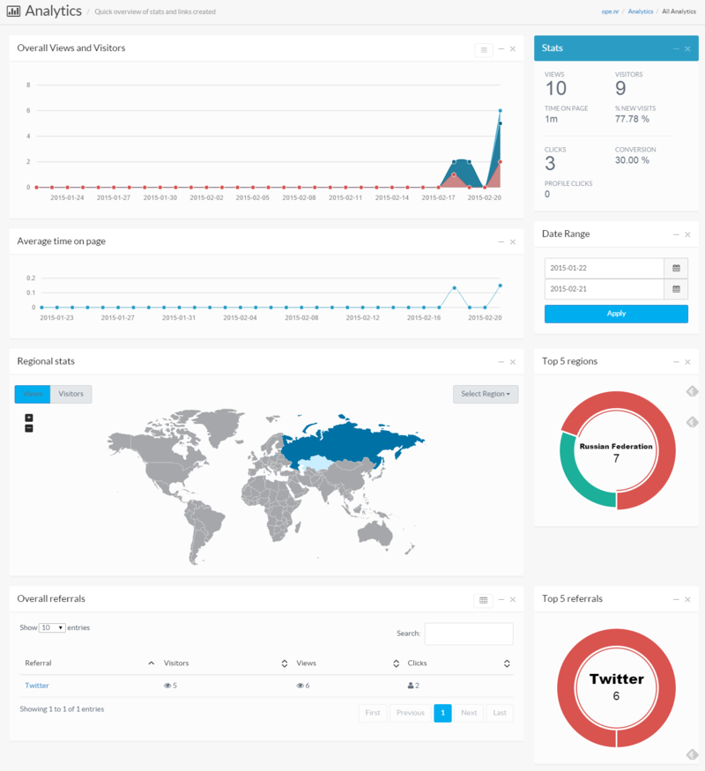Collapse the Overall Views and Visitors panel
The width and height of the screenshot is (705, 771).
pyautogui.click(x=501, y=48)
